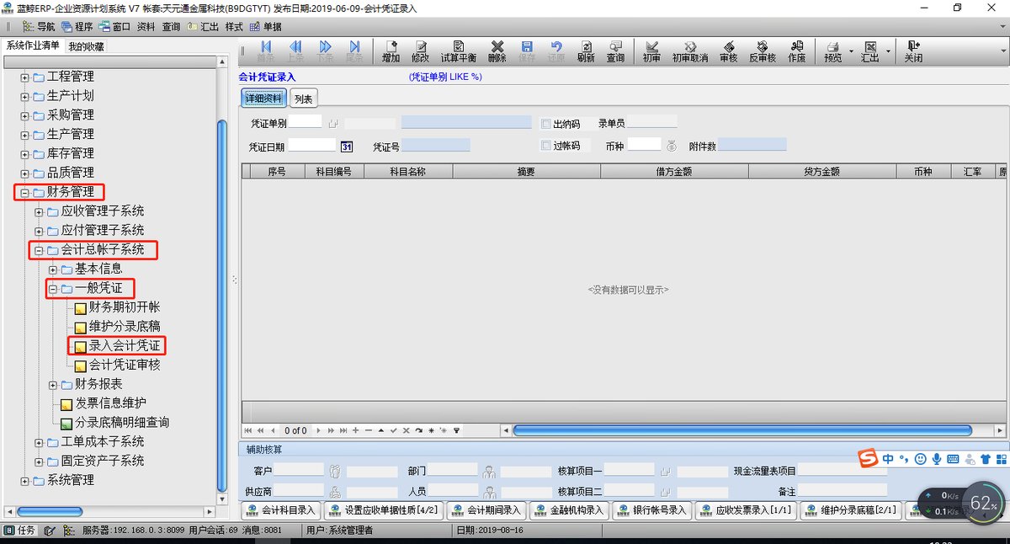This screenshot has width=1010, height=544.
Task: Click lookup icon beside 凭证单别 field
Action: pos(333,124)
